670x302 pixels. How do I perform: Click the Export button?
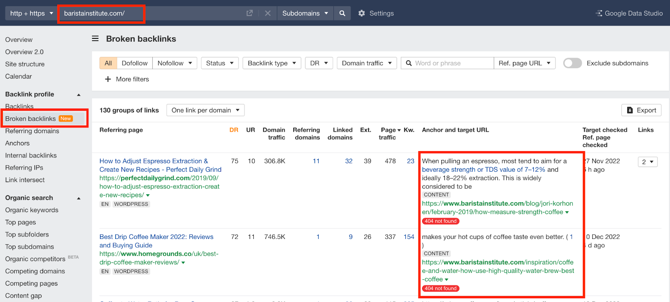click(642, 110)
